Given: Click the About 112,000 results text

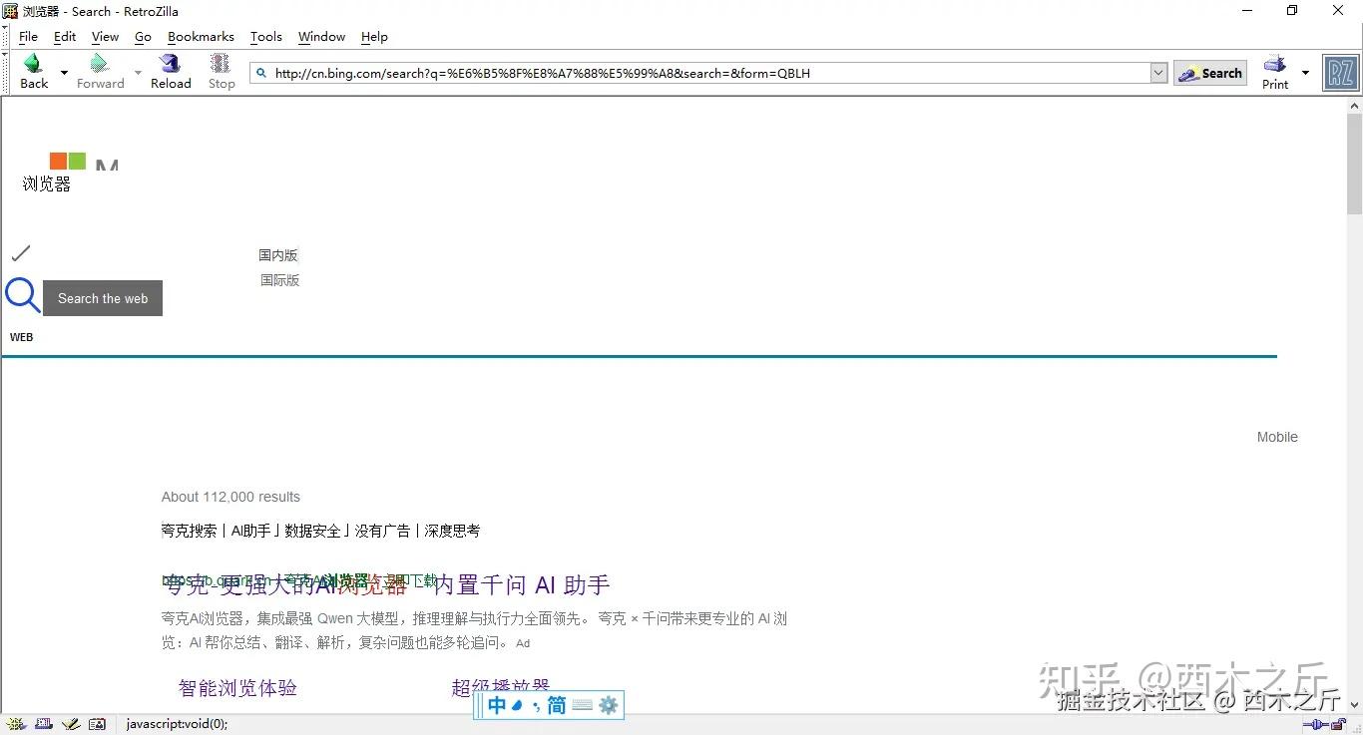Looking at the screenshot, I should click(x=230, y=497).
